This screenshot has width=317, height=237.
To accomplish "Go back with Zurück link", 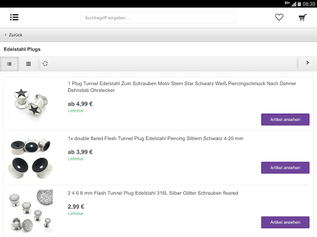I will coord(15,35).
